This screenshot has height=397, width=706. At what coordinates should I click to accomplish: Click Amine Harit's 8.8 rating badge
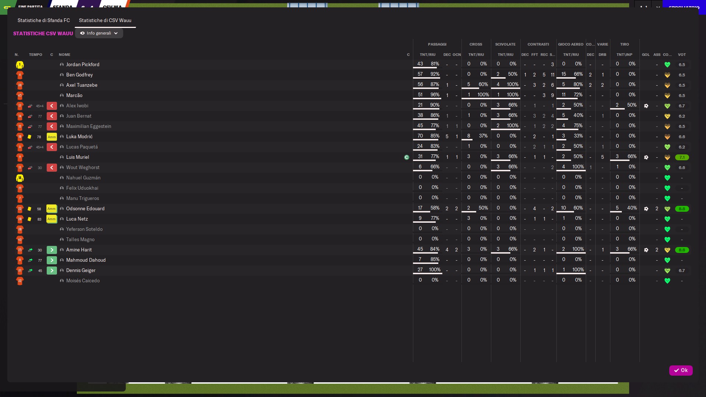click(682, 250)
